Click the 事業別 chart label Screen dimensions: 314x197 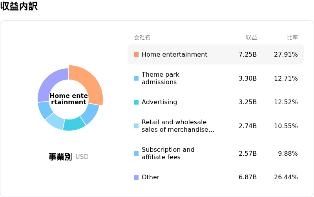(60, 156)
